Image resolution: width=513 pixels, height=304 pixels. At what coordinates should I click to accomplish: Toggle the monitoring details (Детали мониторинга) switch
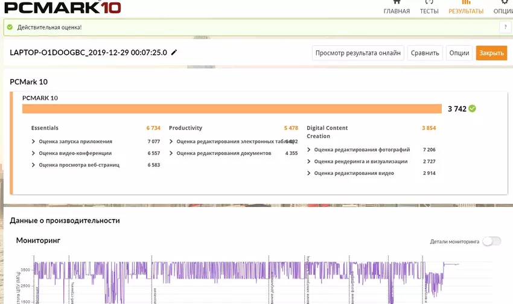(491, 241)
